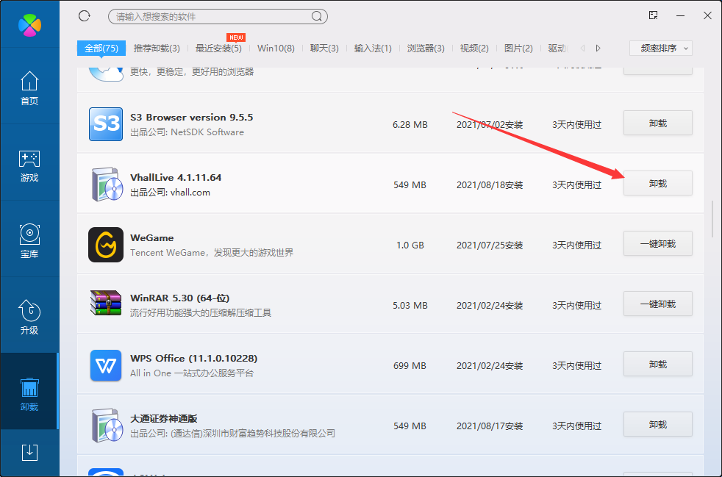This screenshot has width=722, height=477.
Task: Close the software manager window
Action: tap(708, 15)
